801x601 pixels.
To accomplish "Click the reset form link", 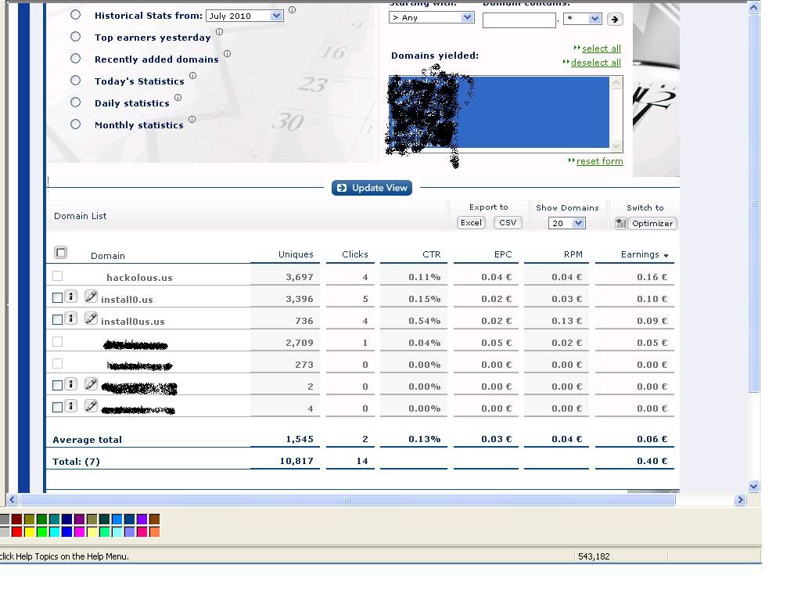I will (x=599, y=161).
